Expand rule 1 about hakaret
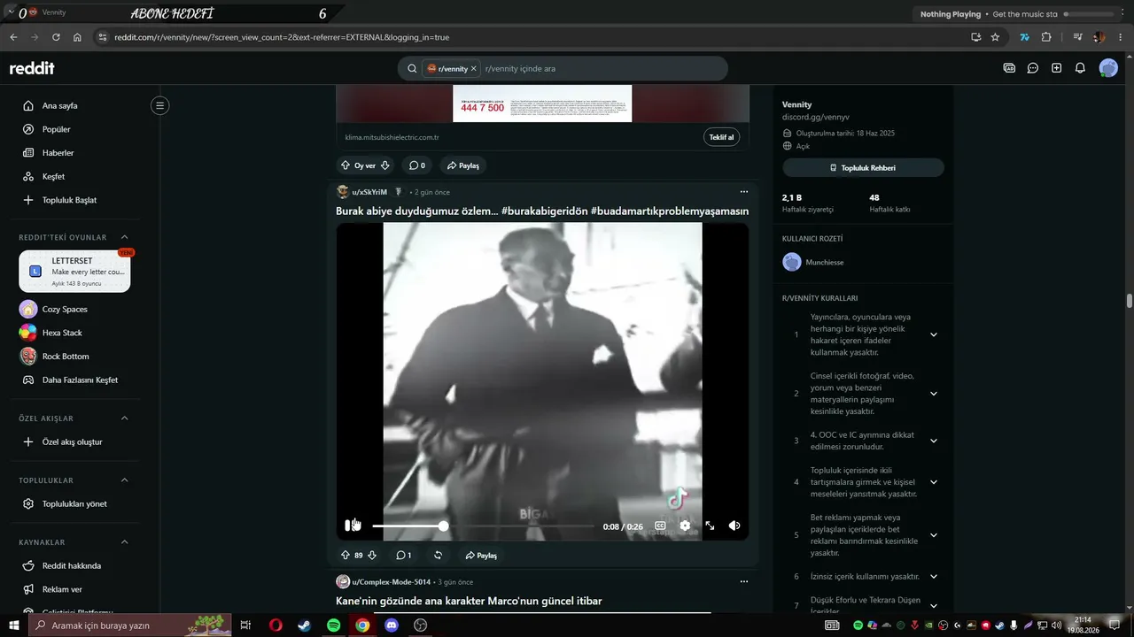 (x=934, y=334)
